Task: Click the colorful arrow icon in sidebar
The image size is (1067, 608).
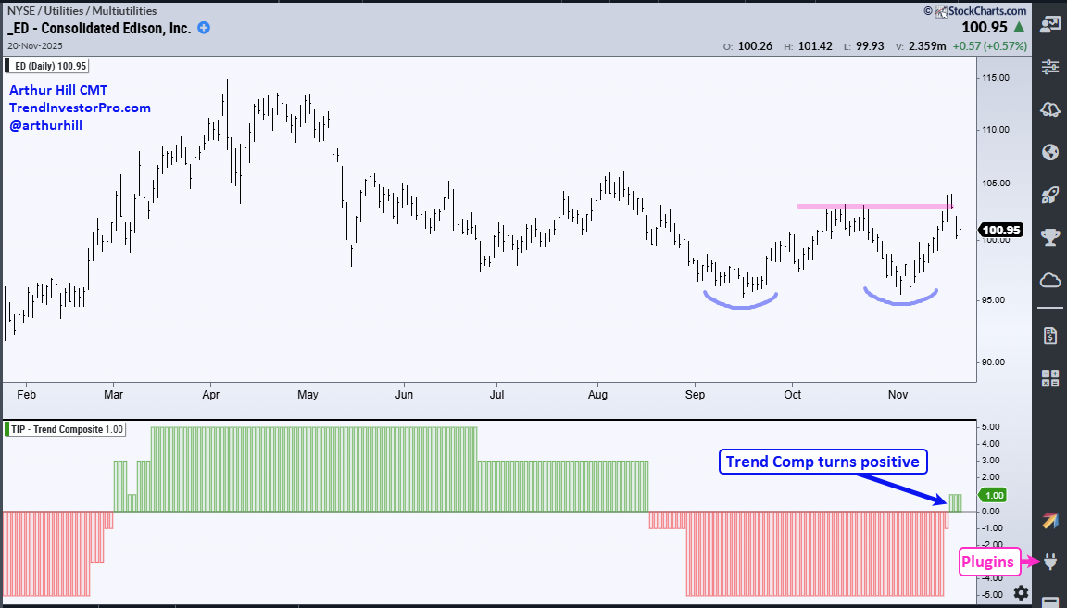Action: tap(1050, 521)
